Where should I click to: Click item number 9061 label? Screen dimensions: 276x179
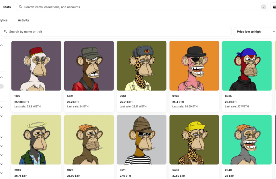pyautogui.click(x=123, y=96)
